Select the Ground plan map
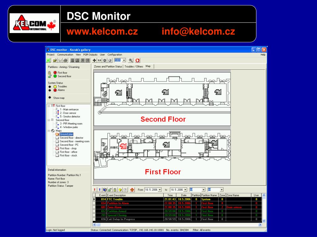This screenshot has height=237, width=317. 66,134
